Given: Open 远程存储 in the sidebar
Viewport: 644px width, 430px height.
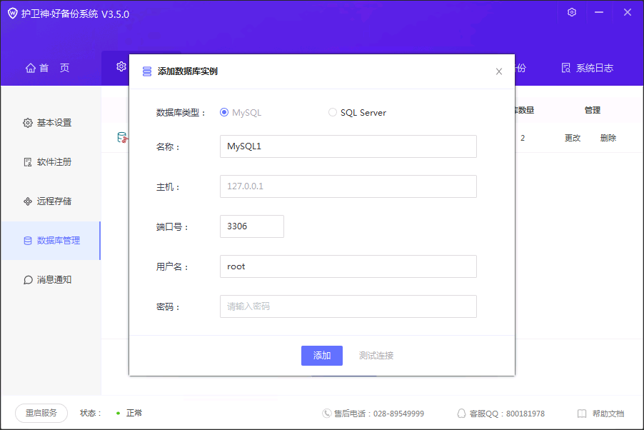Looking at the screenshot, I should coord(51,201).
